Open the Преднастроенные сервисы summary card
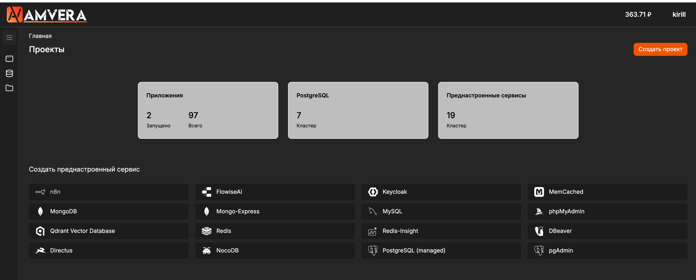Screen dimensions: 696x280 click(x=508, y=110)
